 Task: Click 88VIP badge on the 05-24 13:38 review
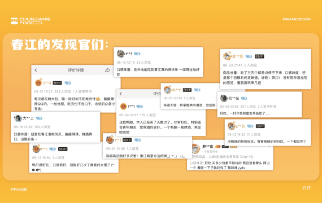click(x=127, y=140)
